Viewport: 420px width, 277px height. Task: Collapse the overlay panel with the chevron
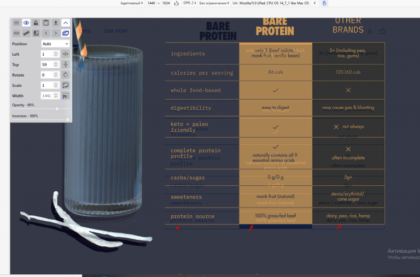tap(66, 23)
